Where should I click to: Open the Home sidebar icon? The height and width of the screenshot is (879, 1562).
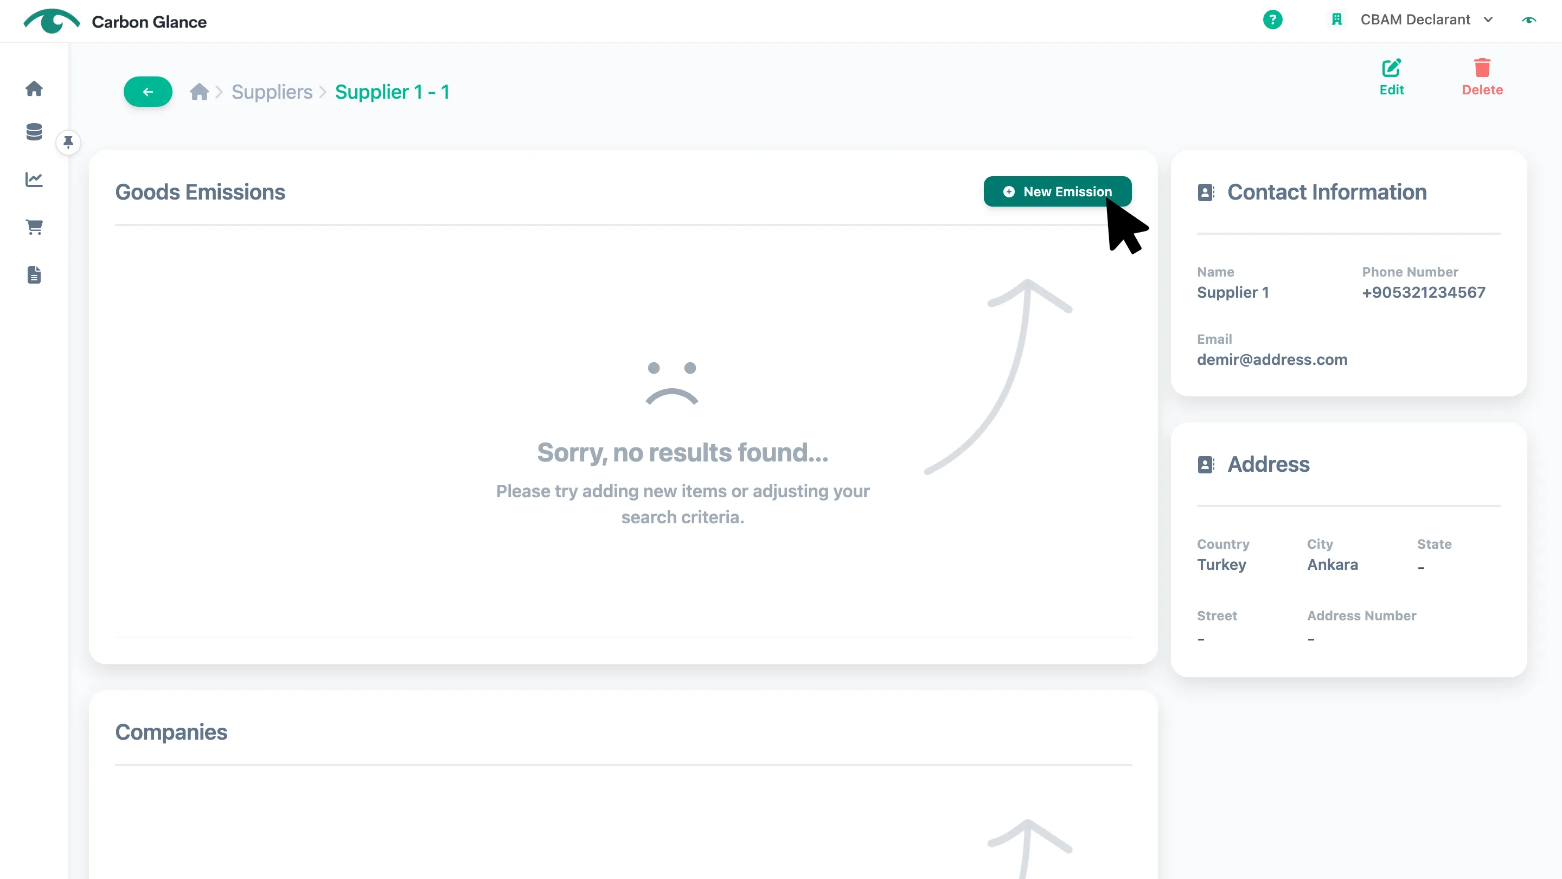[34, 88]
